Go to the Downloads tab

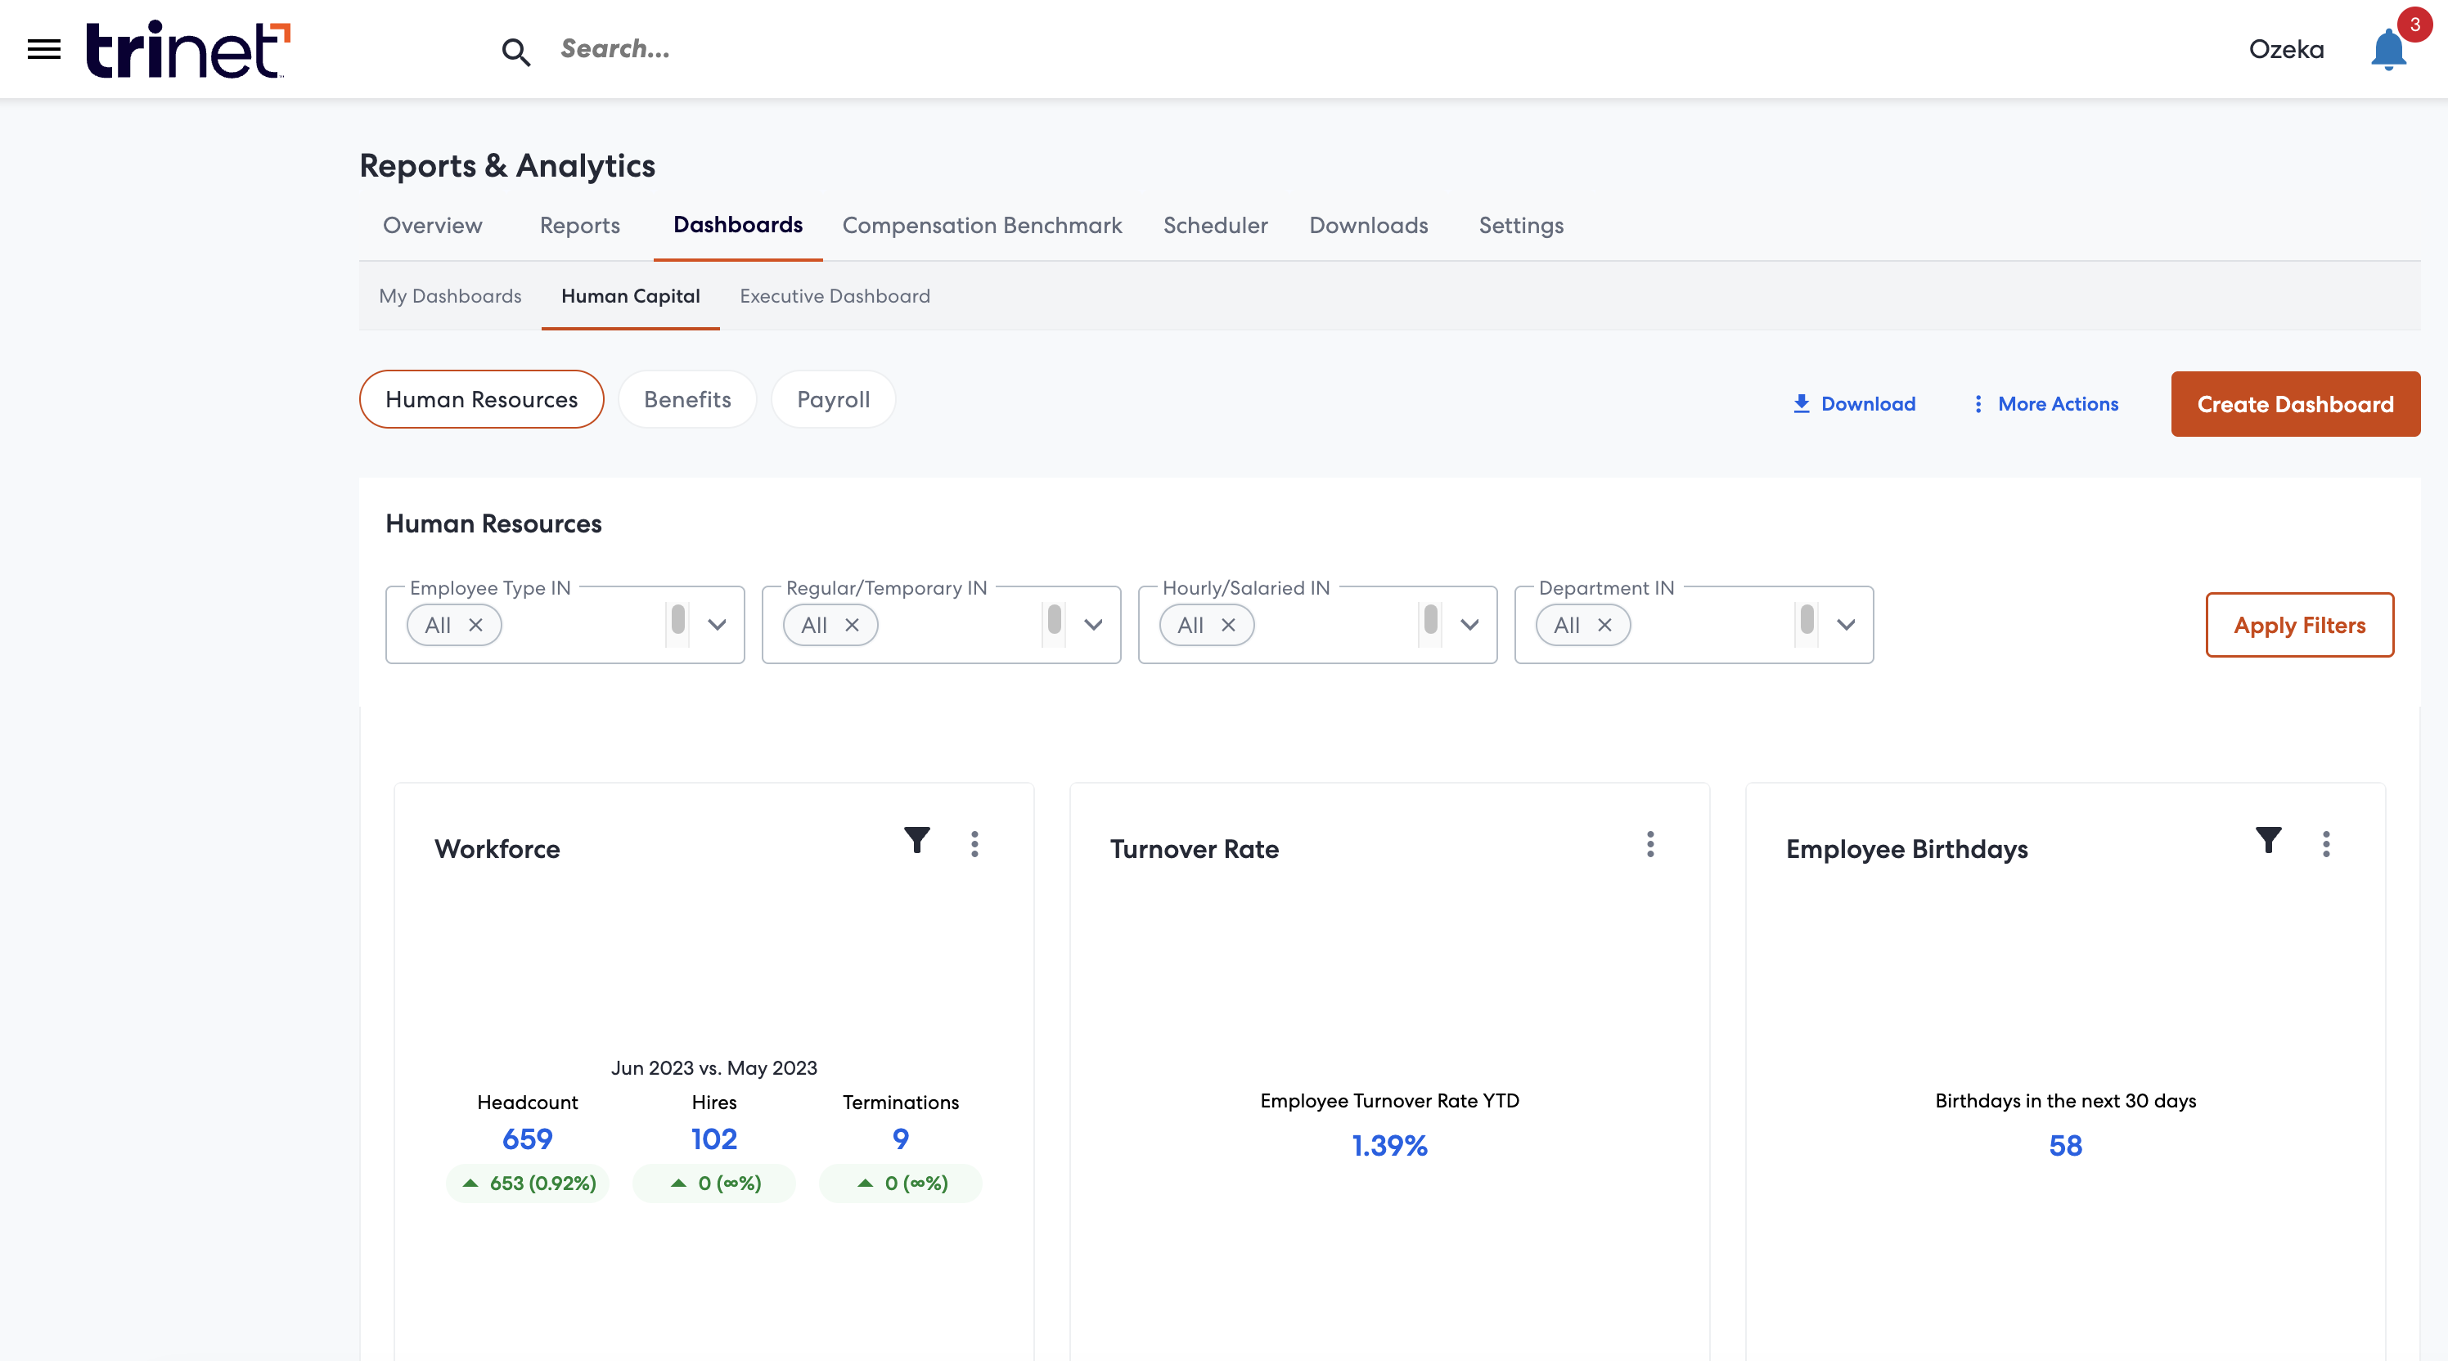(1369, 226)
